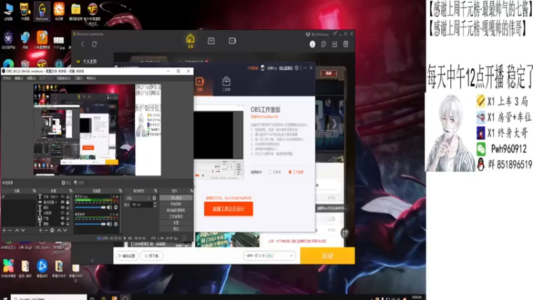The image size is (533, 300).
Task: Open the 我的直播间 link
Action: coord(286,68)
